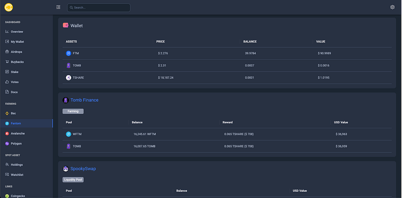
Task: Switch to Polygon farming
Action: coord(16,144)
